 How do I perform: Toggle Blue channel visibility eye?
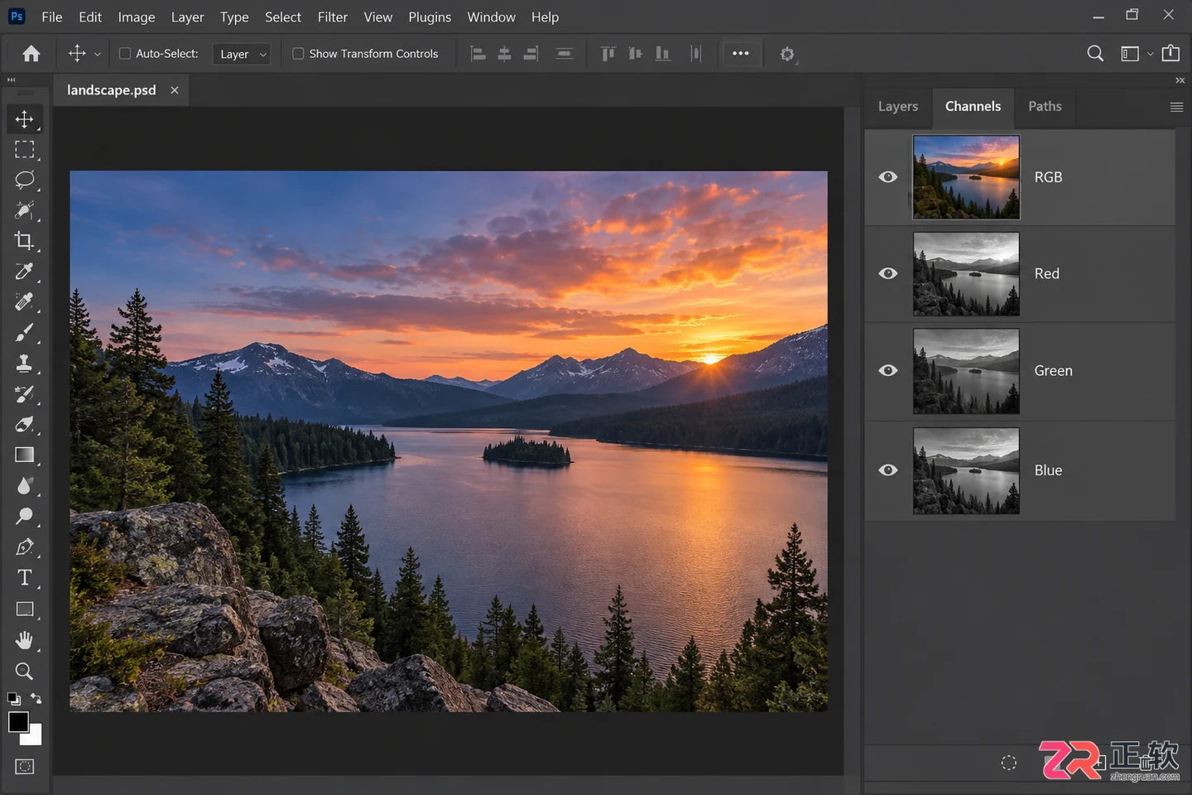pyautogui.click(x=888, y=470)
